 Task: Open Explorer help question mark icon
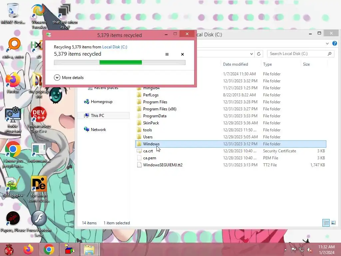point(334,43)
